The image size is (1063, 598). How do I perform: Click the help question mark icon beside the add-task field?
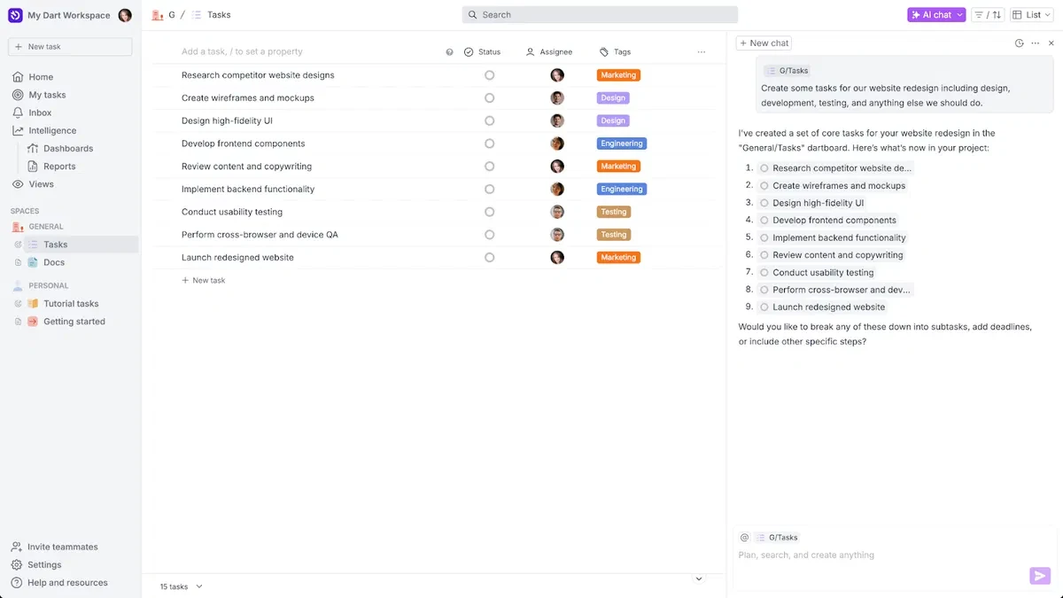pyautogui.click(x=449, y=52)
